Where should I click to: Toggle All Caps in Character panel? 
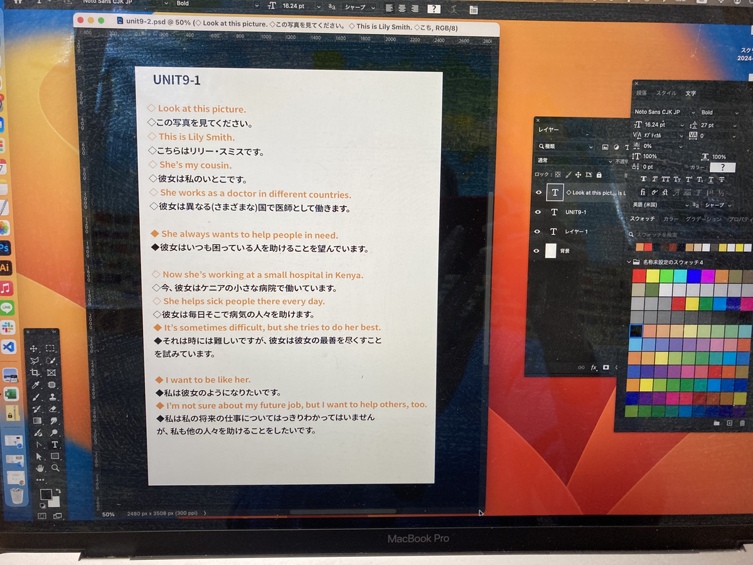point(666,179)
